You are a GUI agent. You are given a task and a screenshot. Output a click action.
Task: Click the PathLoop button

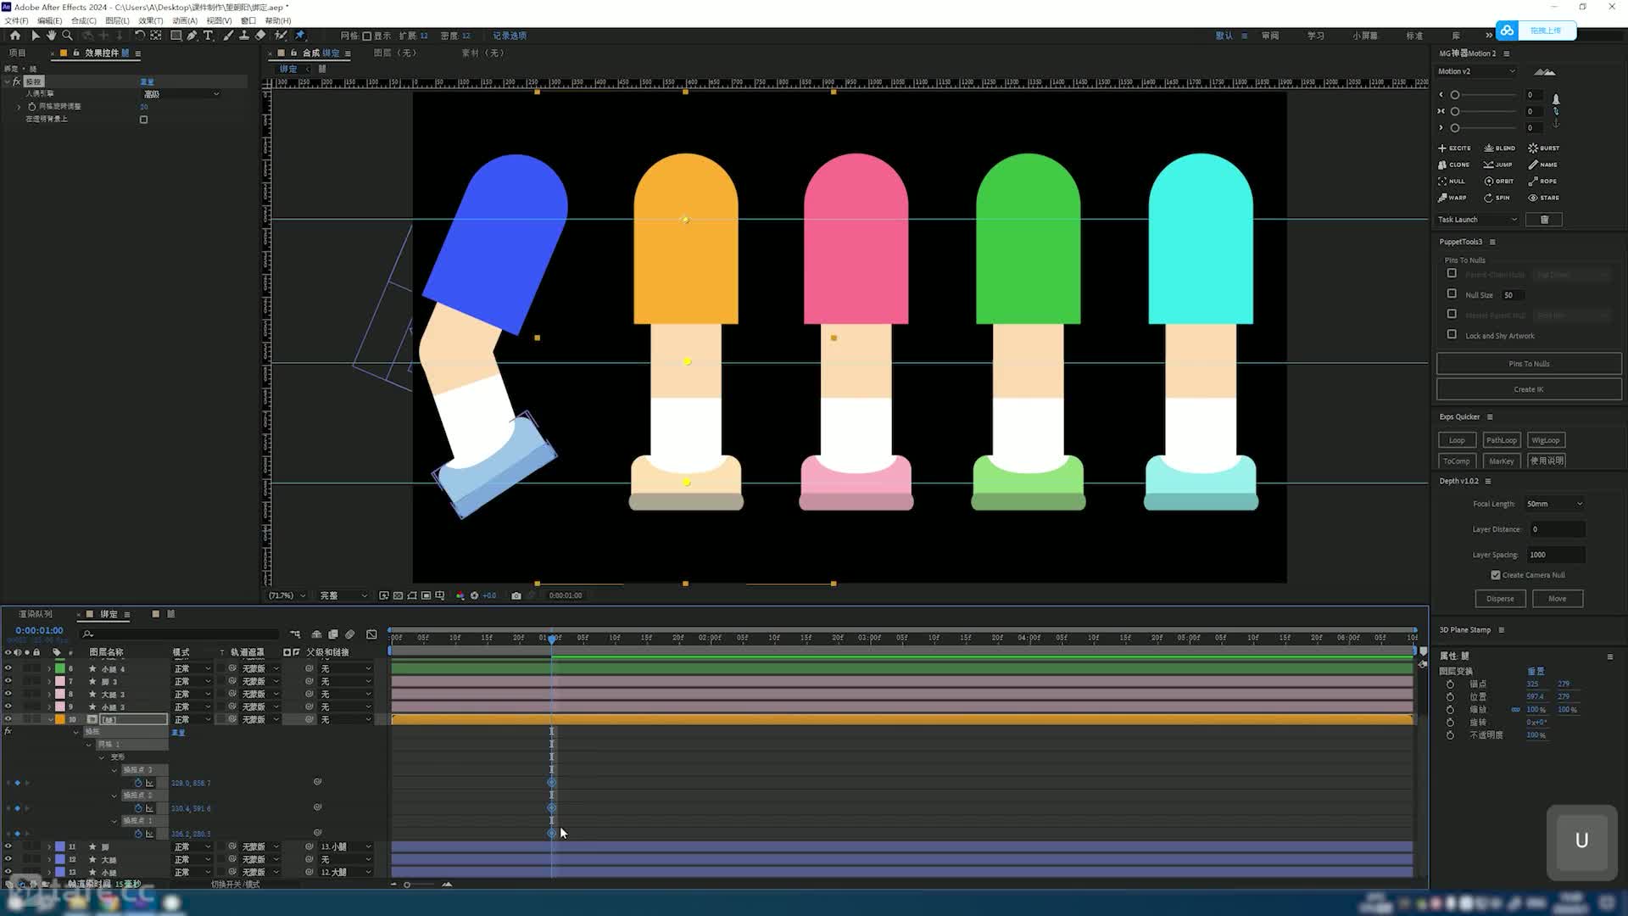pos(1501,440)
